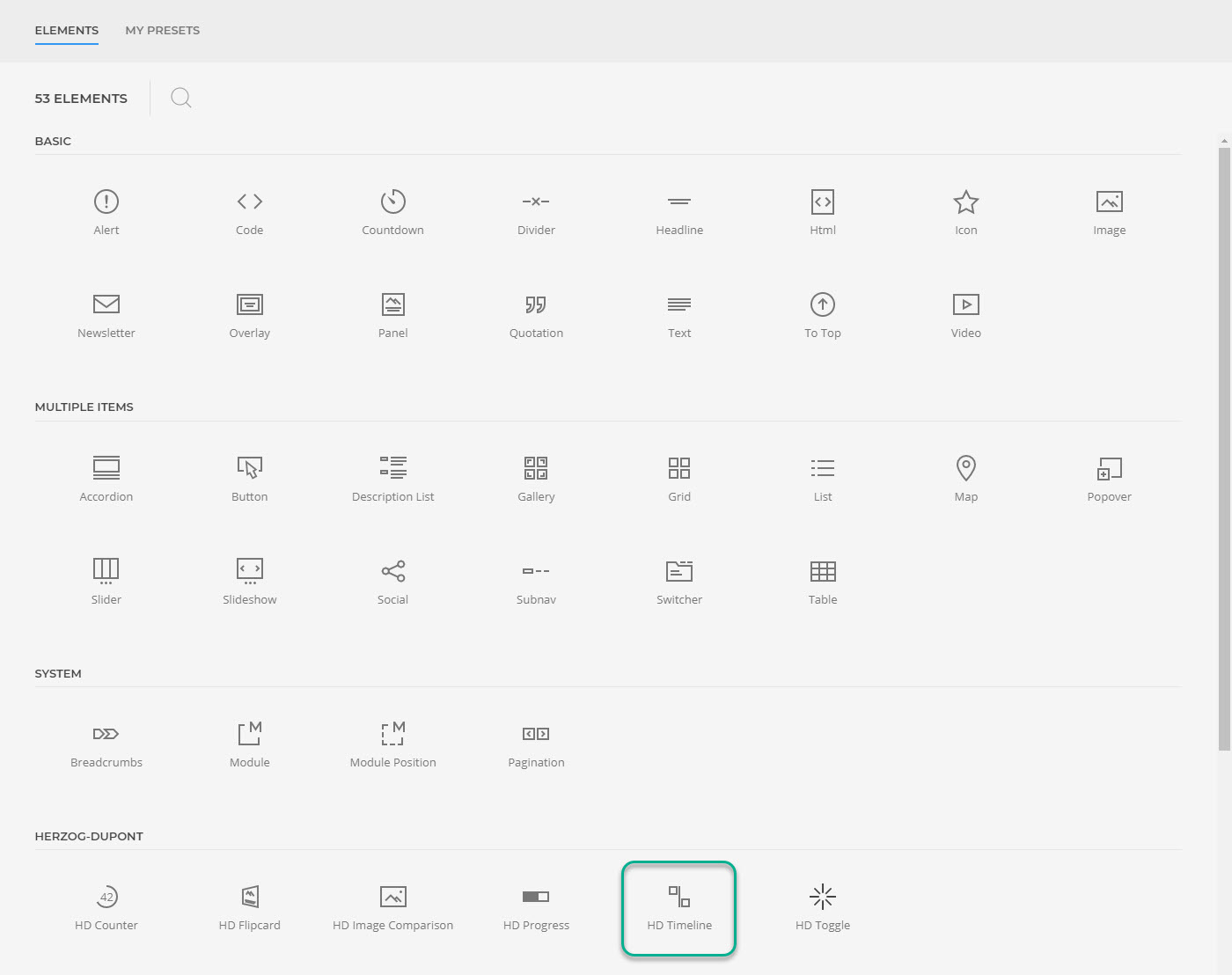The image size is (1232, 975).
Task: Click the Quotation element icon
Action: pyautogui.click(x=536, y=304)
